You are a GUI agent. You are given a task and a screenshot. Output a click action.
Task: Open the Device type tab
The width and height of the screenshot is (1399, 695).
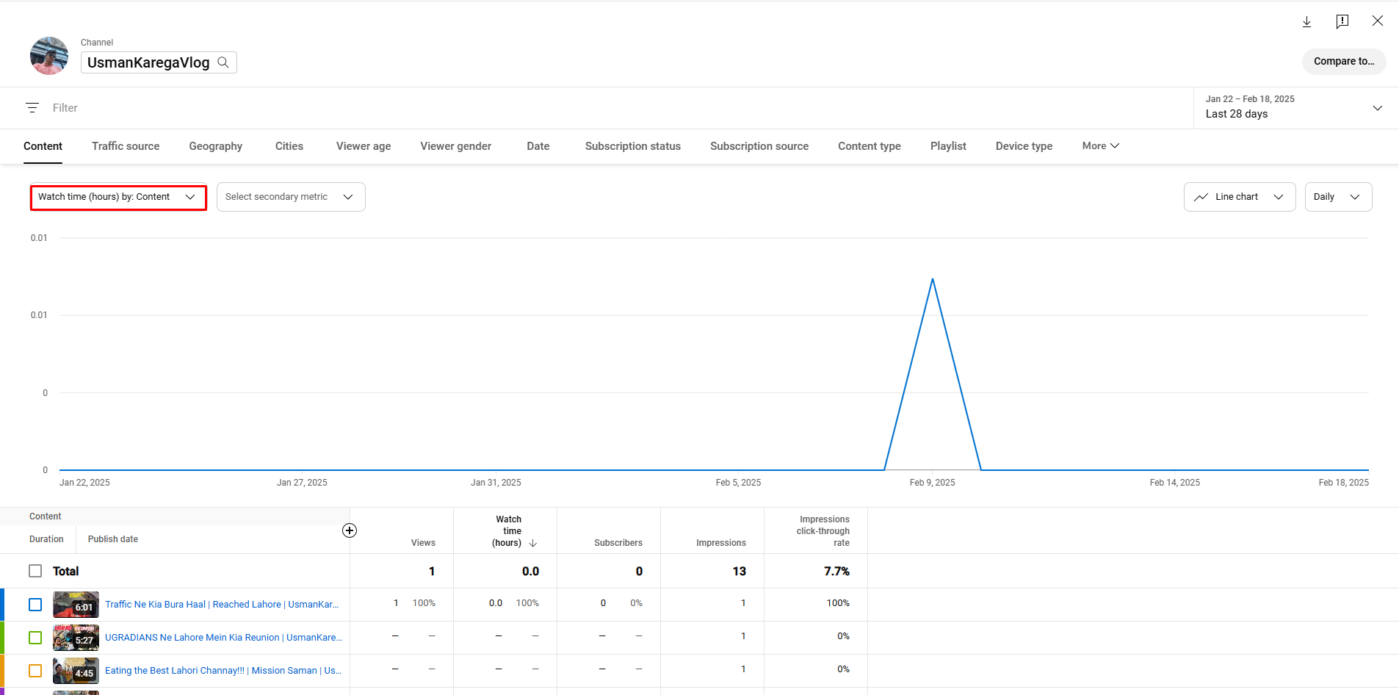tap(1024, 145)
